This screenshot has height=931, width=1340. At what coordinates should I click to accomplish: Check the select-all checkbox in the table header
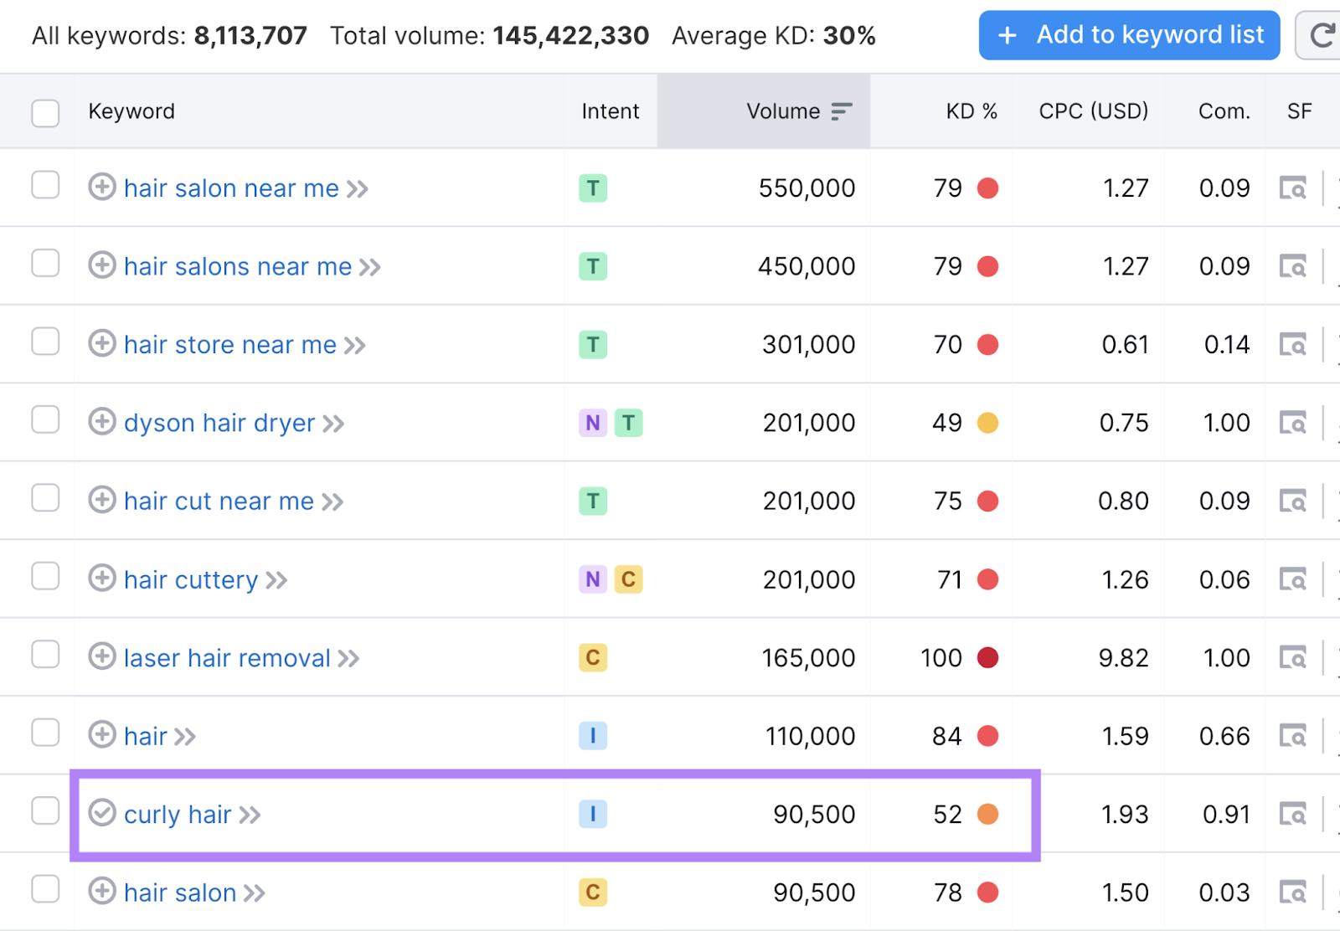pos(45,111)
